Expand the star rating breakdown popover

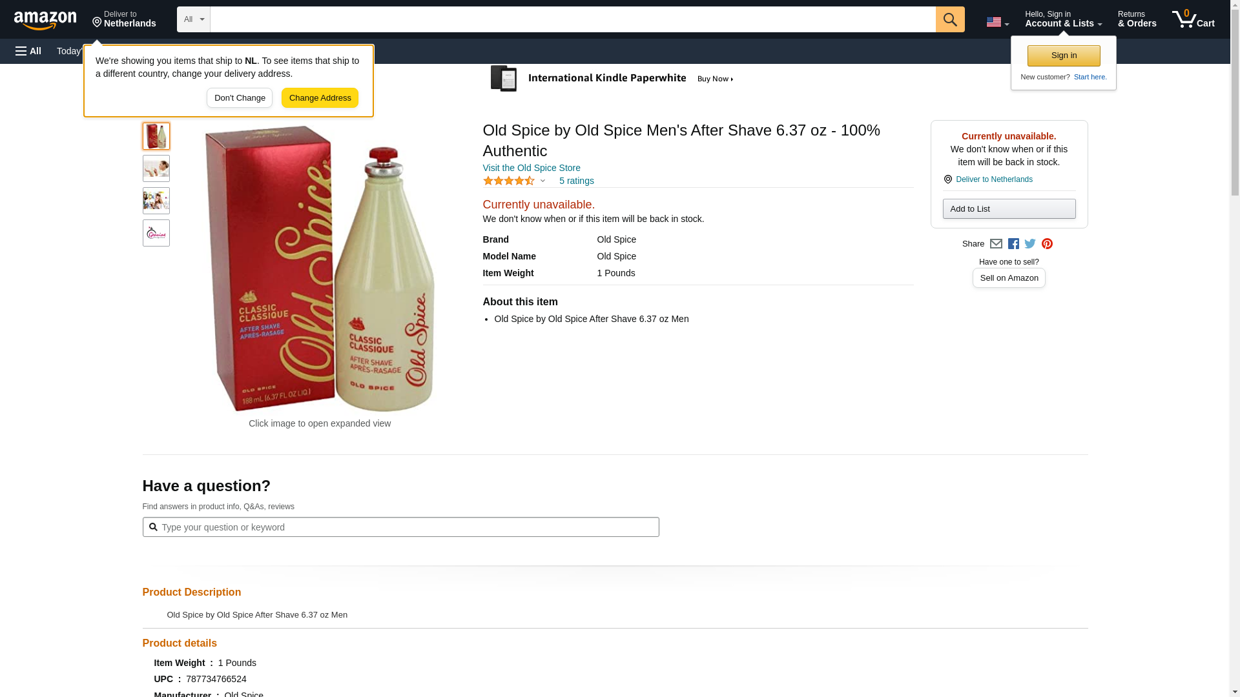[x=514, y=181]
